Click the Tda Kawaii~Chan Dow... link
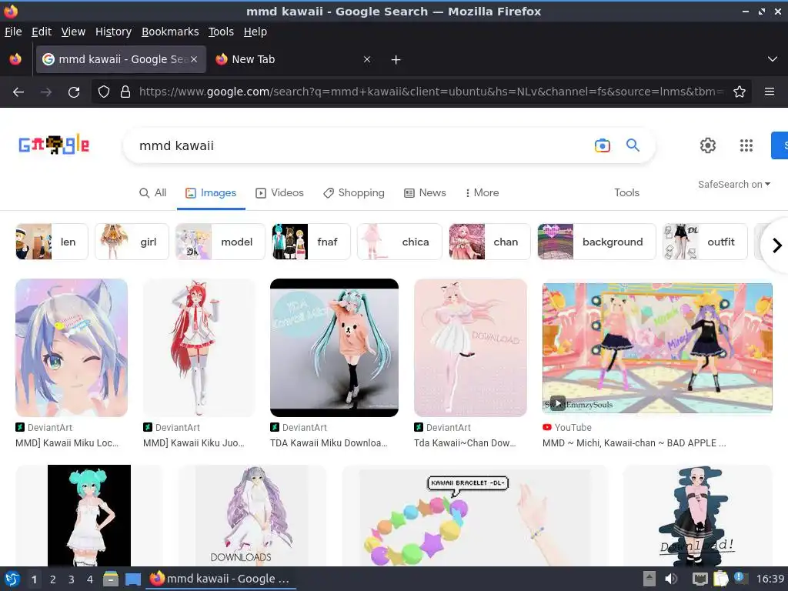 click(465, 442)
